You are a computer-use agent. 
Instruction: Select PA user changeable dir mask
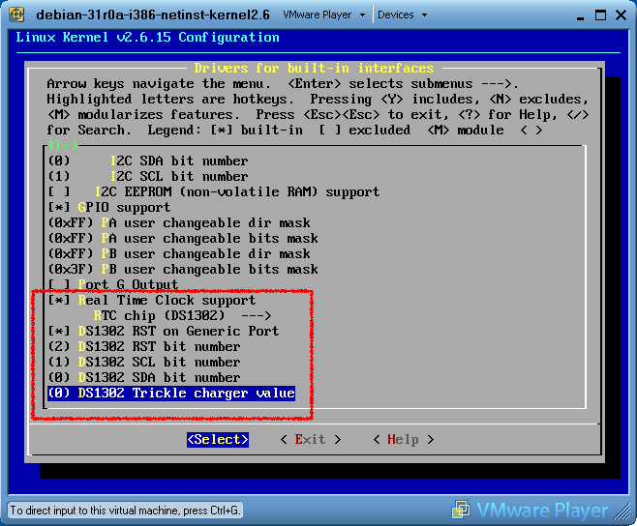[x=179, y=222]
